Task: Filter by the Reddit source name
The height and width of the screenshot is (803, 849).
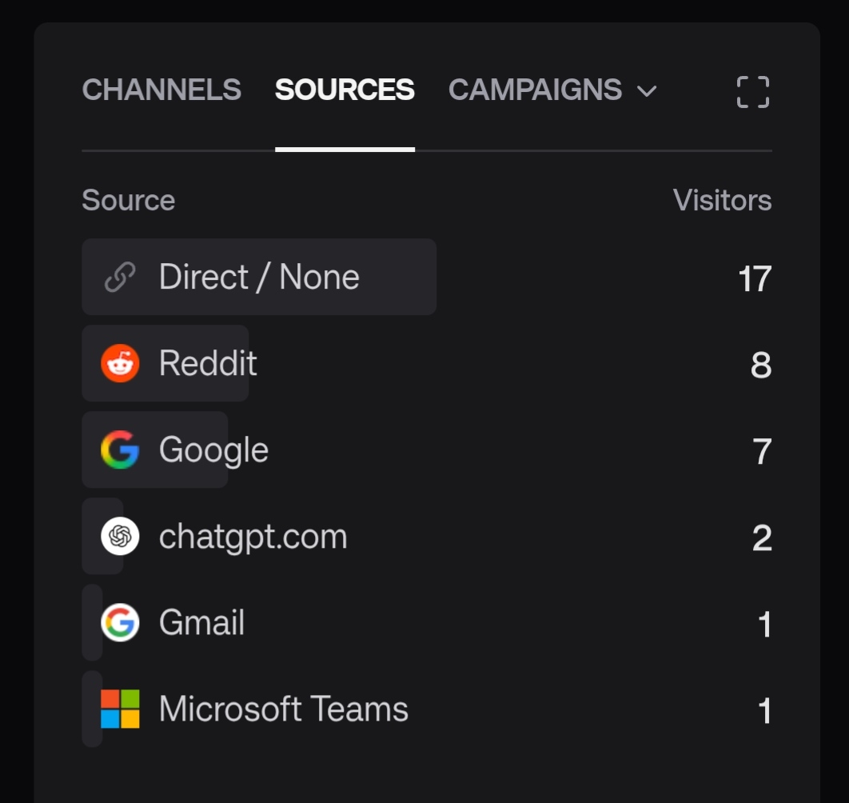Action: pyautogui.click(x=208, y=364)
